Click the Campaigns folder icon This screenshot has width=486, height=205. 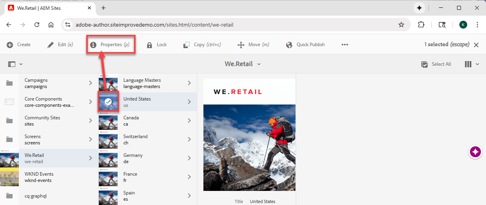coord(9,83)
